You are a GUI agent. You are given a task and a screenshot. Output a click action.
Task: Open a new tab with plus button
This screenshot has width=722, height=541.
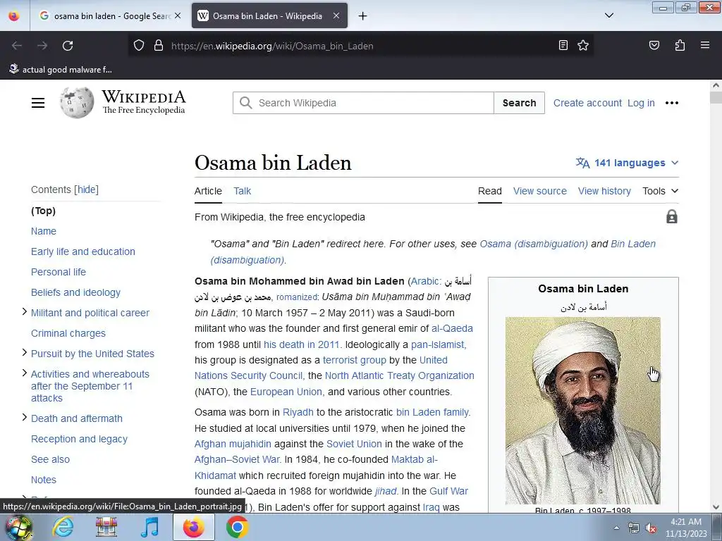pos(363,16)
